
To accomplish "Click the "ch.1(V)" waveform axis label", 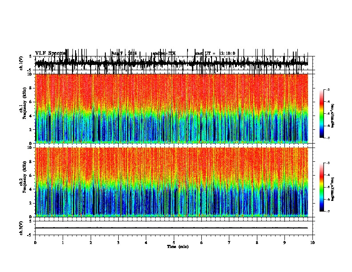I will point(21,63).
